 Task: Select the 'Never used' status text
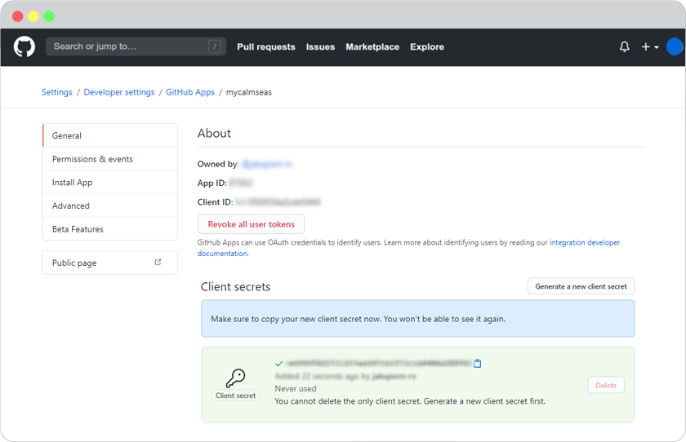pyautogui.click(x=296, y=389)
